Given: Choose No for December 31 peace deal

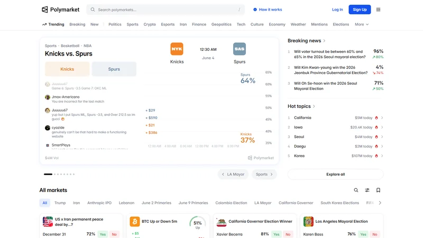Looking at the screenshot, I should (114, 234).
